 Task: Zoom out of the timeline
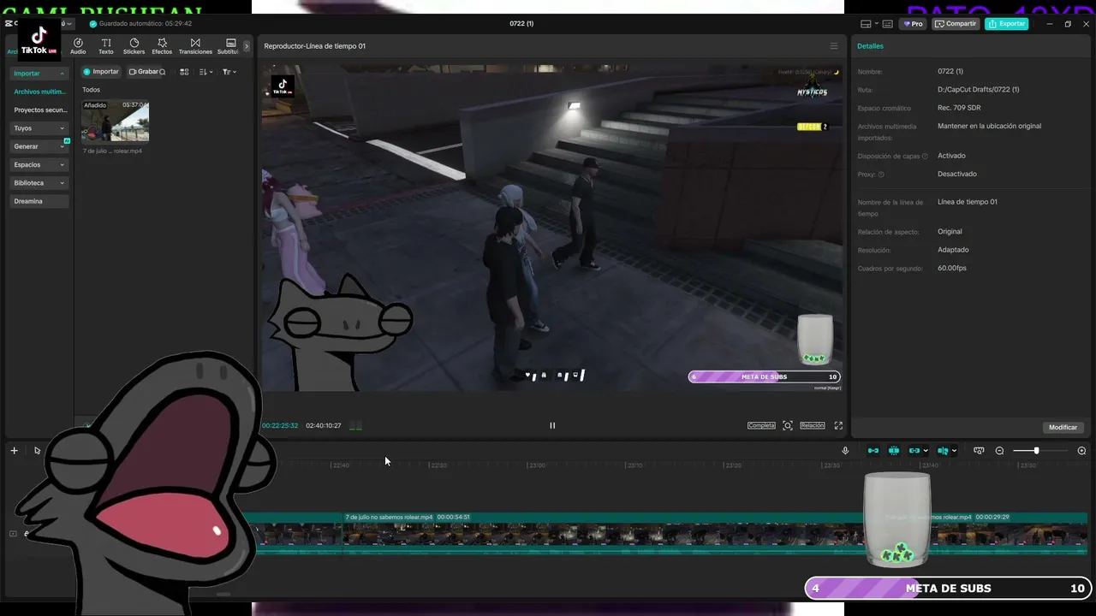[999, 451]
